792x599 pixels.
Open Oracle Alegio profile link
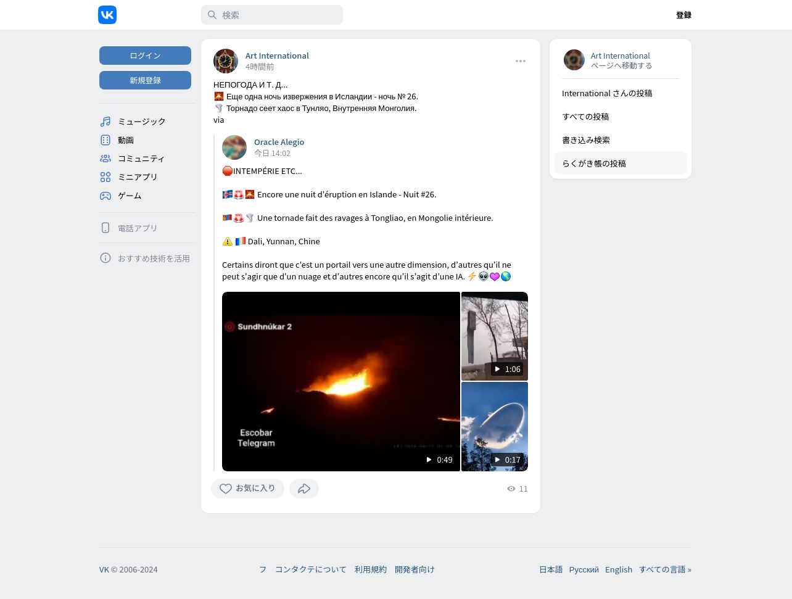click(x=279, y=142)
